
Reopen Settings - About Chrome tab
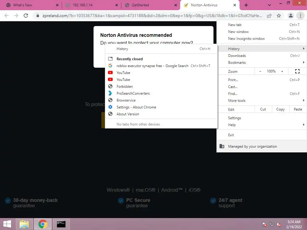161,107
